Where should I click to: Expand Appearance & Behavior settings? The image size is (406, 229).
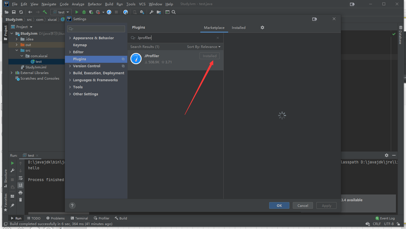point(70,38)
